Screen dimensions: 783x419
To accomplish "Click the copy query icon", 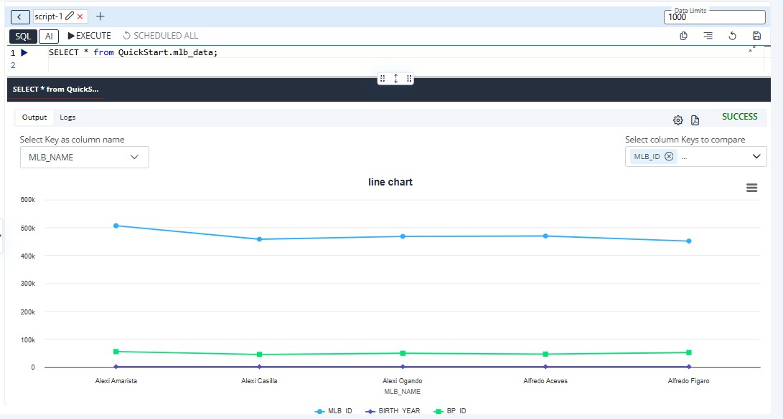I will click(684, 36).
